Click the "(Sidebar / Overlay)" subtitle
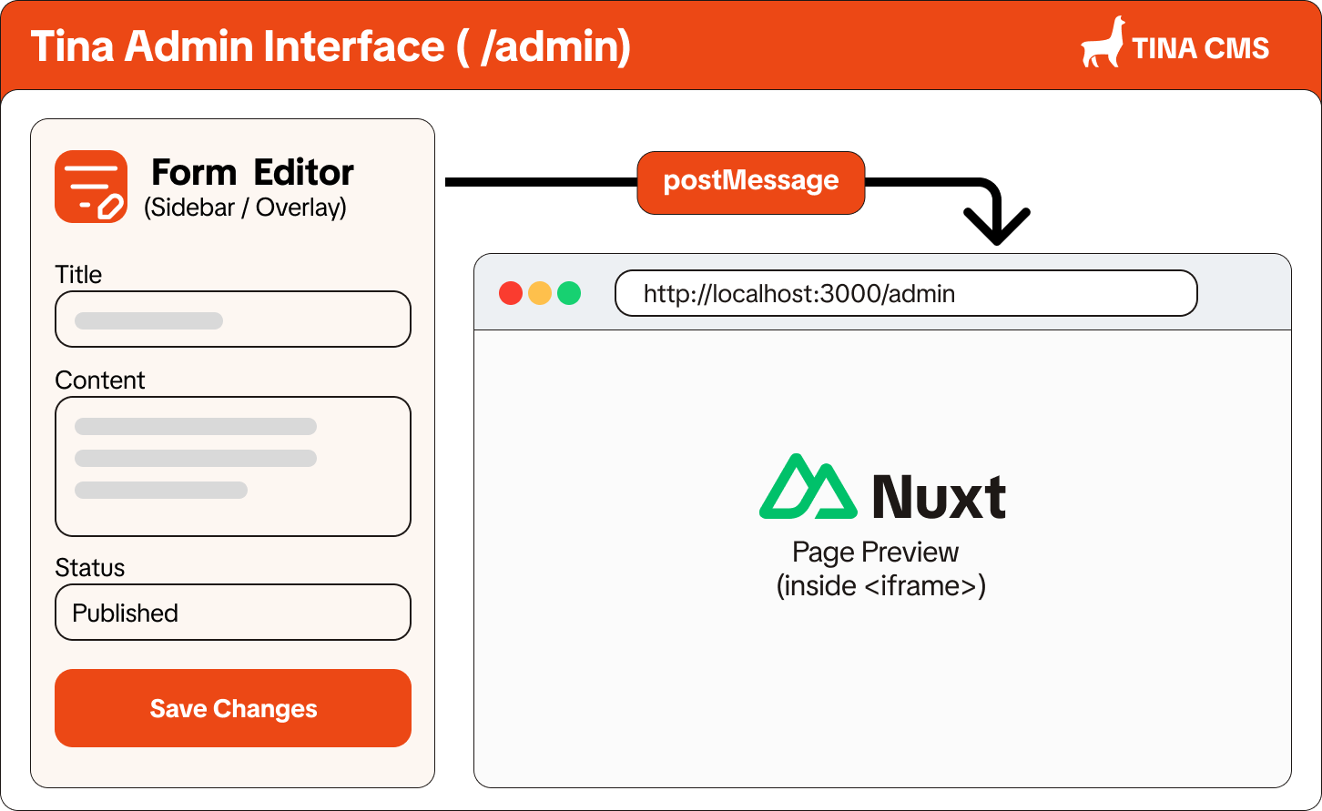 [x=246, y=208]
